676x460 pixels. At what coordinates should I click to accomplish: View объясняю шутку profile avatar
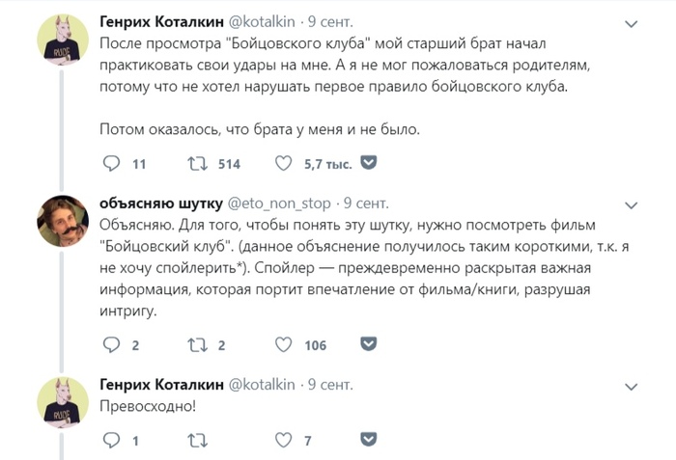pyautogui.click(x=63, y=223)
